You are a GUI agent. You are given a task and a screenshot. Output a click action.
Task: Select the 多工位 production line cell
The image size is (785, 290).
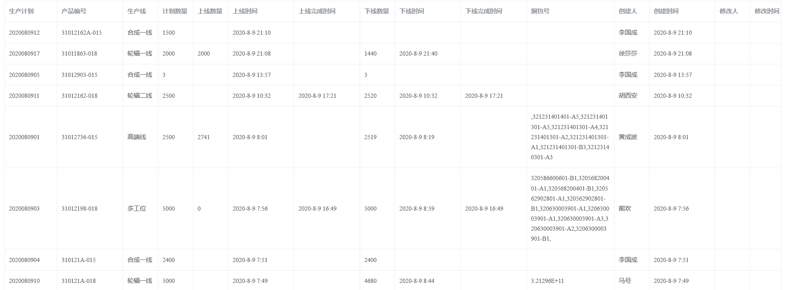[137, 209]
